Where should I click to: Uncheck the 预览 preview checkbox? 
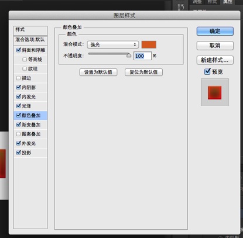(207, 71)
